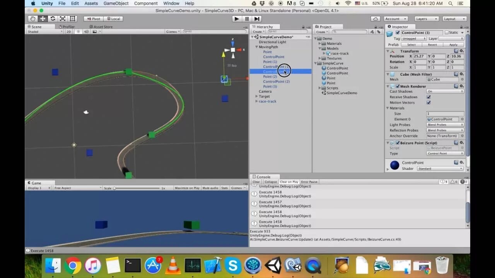Click the Prefab Revert button
495x278 pixels.
tap(432, 45)
